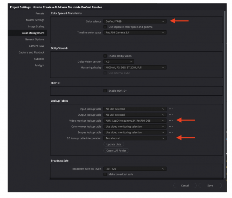Click three-dot menu beside Color viewer lookup table
232x198 pixels.
[171, 126]
